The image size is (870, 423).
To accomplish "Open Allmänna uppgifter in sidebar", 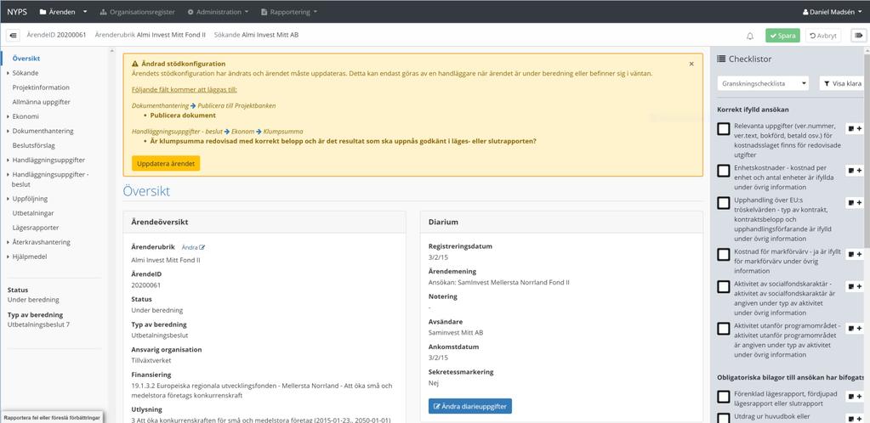I will pos(41,102).
